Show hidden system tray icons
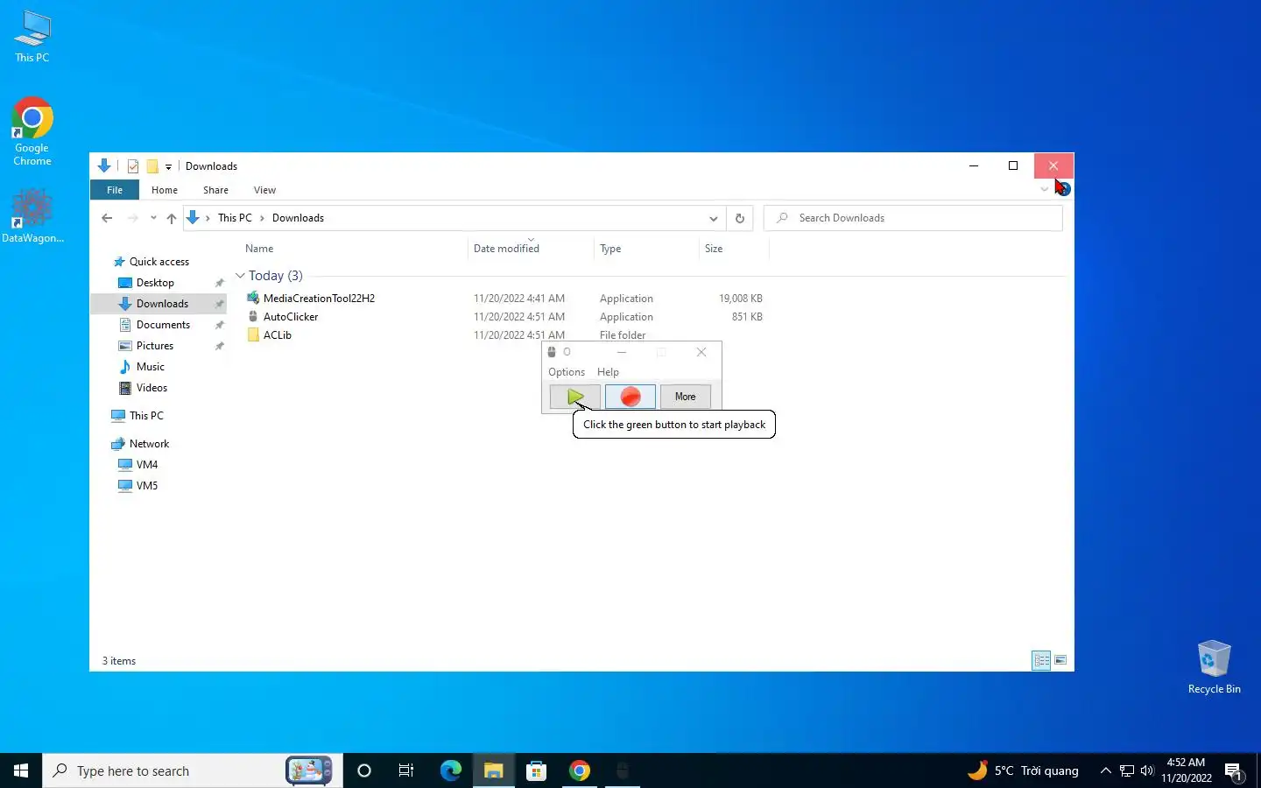 point(1105,770)
